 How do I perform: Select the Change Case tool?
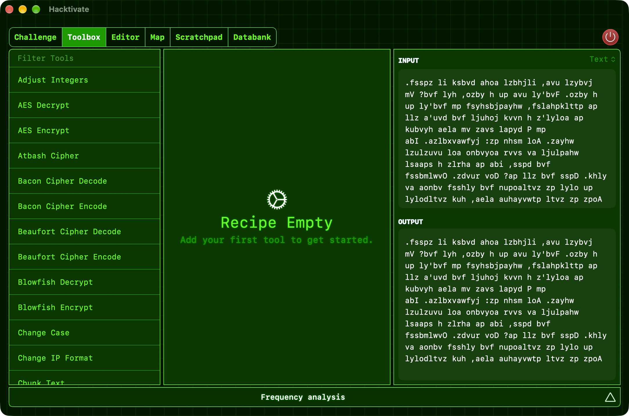click(x=85, y=333)
